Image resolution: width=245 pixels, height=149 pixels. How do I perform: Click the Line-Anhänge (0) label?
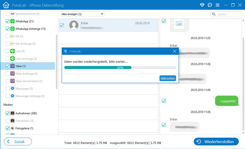(x=26, y=58)
